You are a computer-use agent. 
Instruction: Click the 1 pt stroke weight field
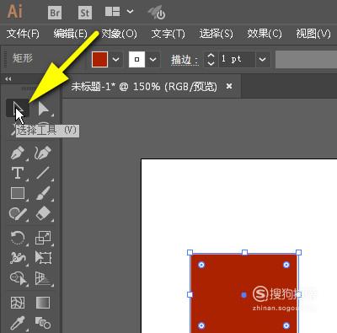pos(237,59)
